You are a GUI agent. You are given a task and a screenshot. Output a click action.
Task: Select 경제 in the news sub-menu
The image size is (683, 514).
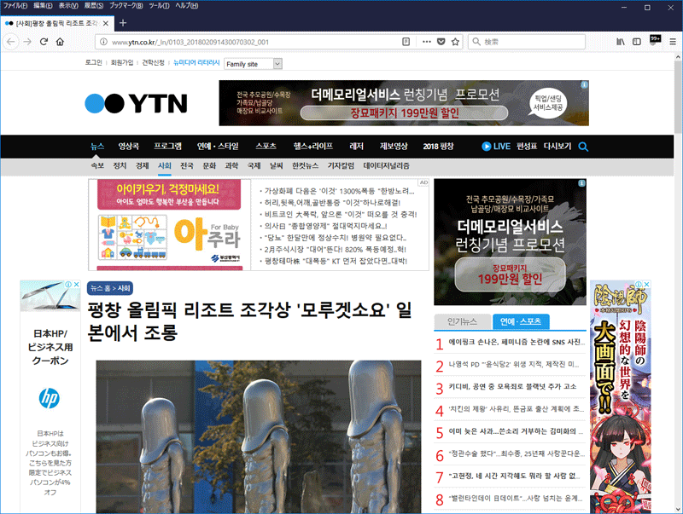coord(142,165)
